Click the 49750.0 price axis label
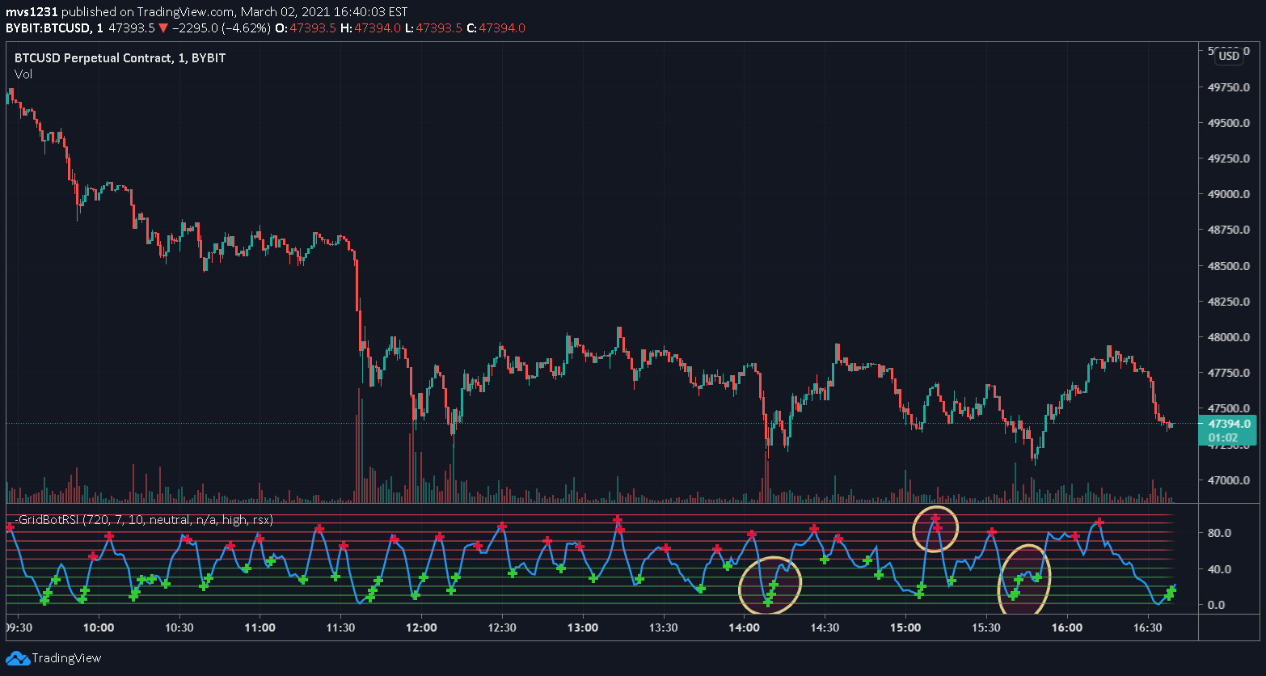 point(1229,87)
